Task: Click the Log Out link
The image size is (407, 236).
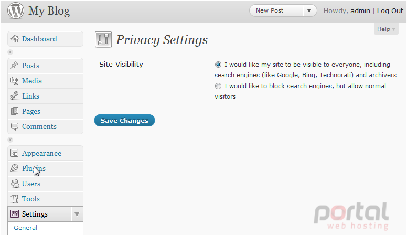Action: click(x=390, y=11)
